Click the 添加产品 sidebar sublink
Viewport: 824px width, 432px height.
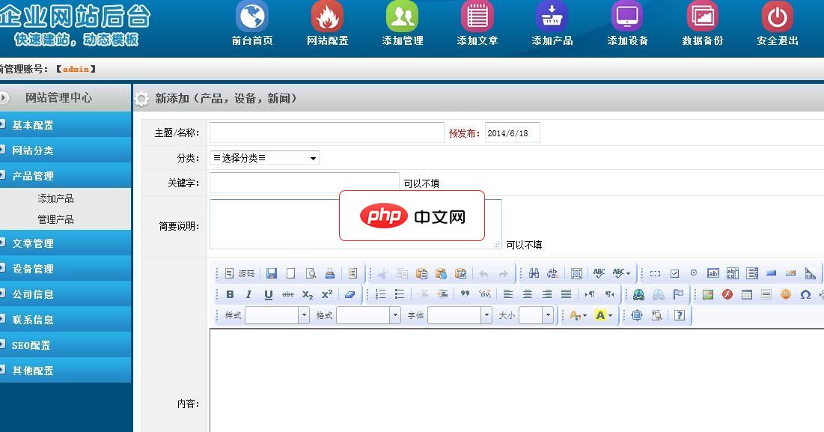(x=55, y=198)
